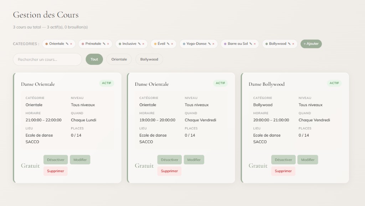
Task: Click the orange dot of Orientale category
Action: (x=47, y=44)
